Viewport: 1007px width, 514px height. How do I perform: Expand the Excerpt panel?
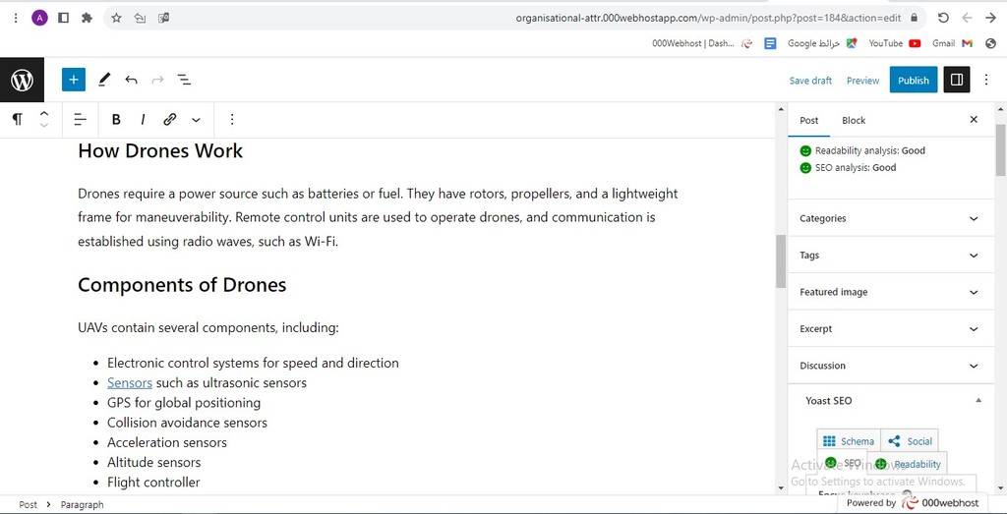coord(890,328)
